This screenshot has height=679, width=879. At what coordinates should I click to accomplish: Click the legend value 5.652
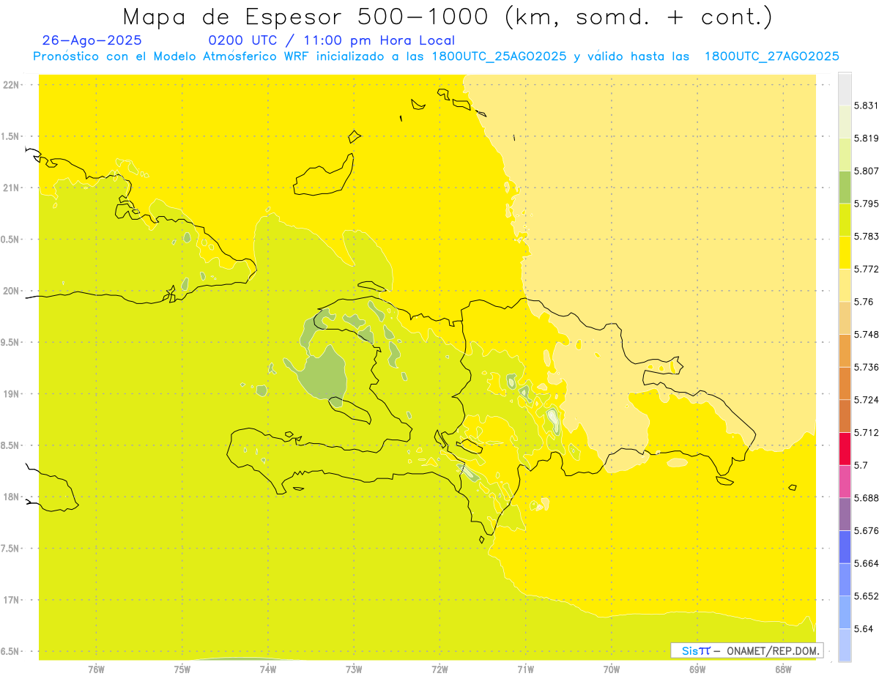[x=867, y=596]
